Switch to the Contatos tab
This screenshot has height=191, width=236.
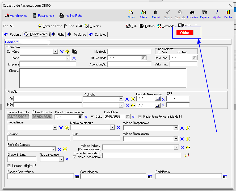[98, 35]
